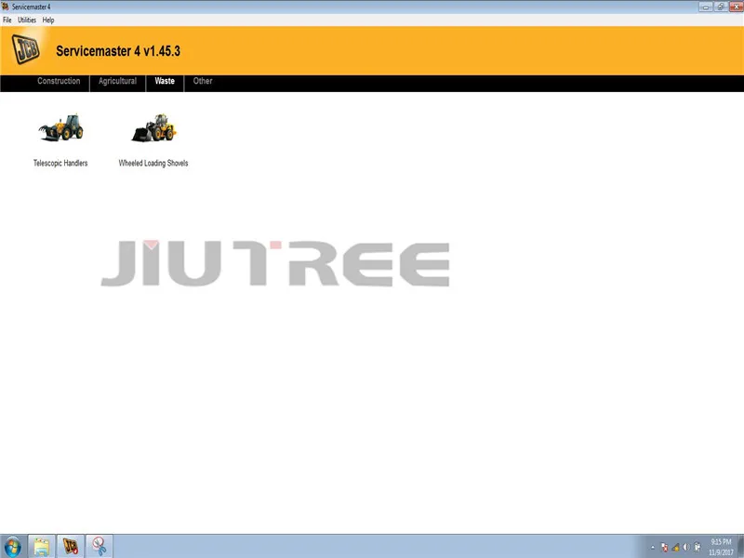
Task: Switch to the Construction tab
Action: [x=59, y=81]
